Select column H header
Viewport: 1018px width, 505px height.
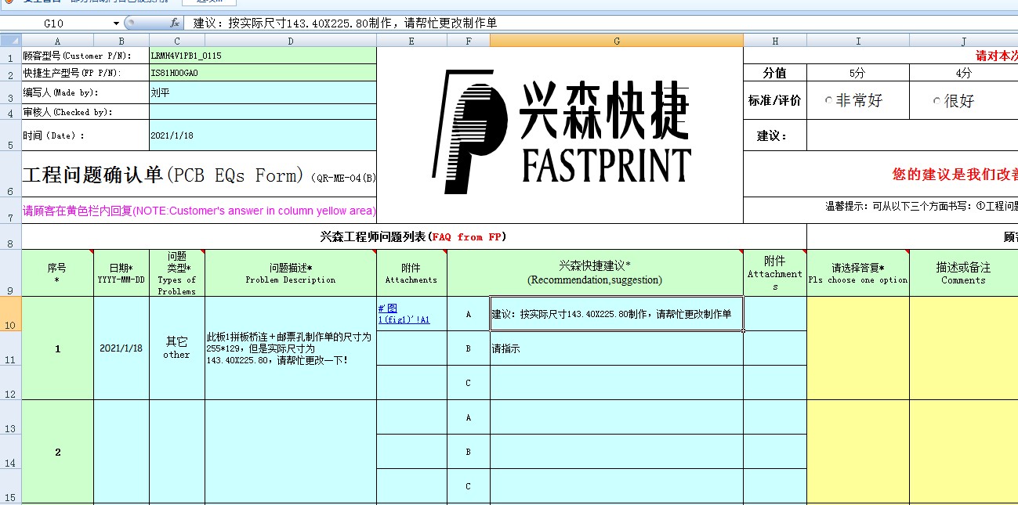[x=775, y=40]
